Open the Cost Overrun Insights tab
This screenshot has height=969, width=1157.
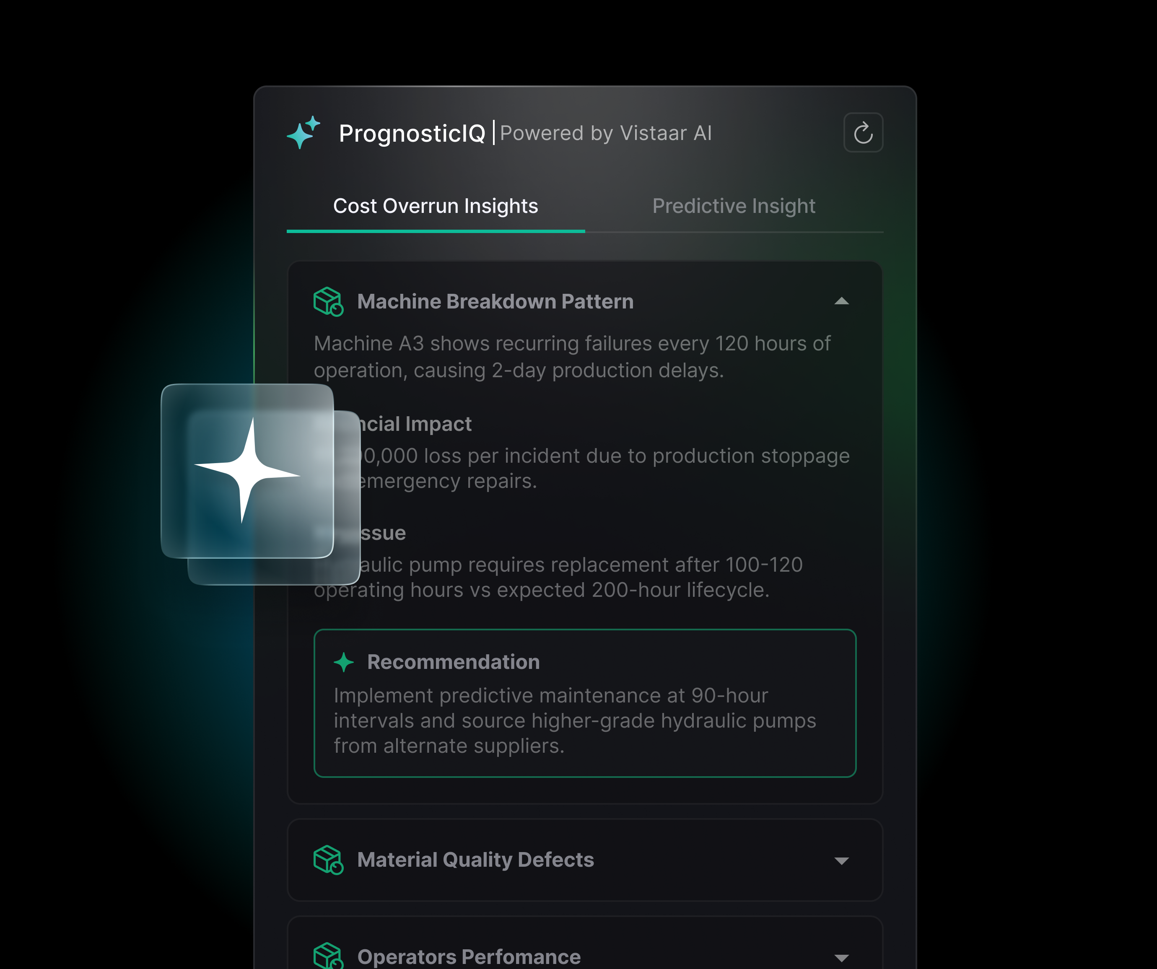click(x=435, y=206)
